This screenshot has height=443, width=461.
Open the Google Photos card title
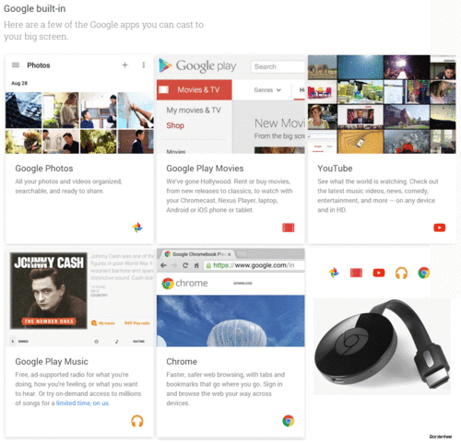tap(44, 169)
